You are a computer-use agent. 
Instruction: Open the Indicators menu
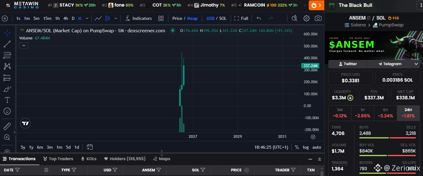pyautogui.click(x=139, y=18)
